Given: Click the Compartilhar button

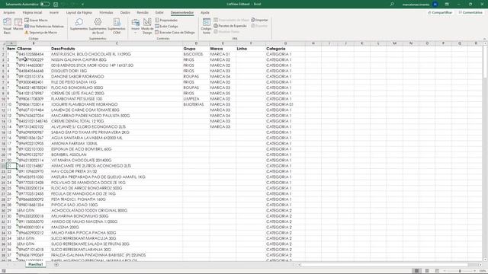Looking at the screenshot, I should tap(440, 13).
